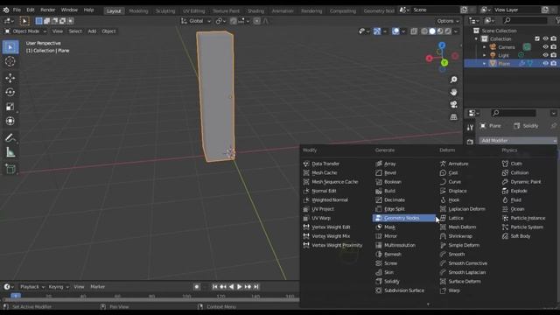560x315 pixels.
Task: Click the red X axis gizmo
Action: (430, 59)
